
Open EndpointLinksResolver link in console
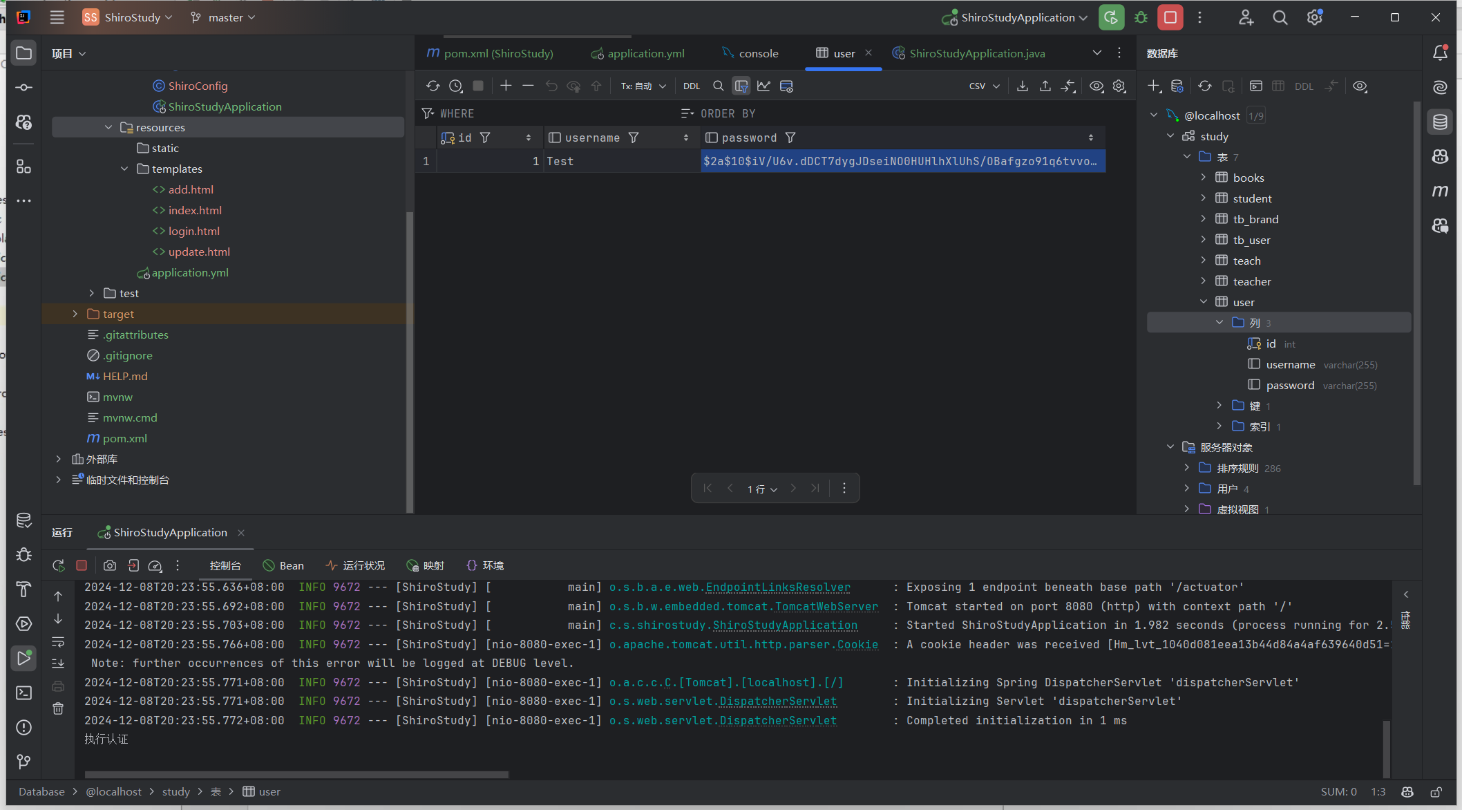(778, 587)
